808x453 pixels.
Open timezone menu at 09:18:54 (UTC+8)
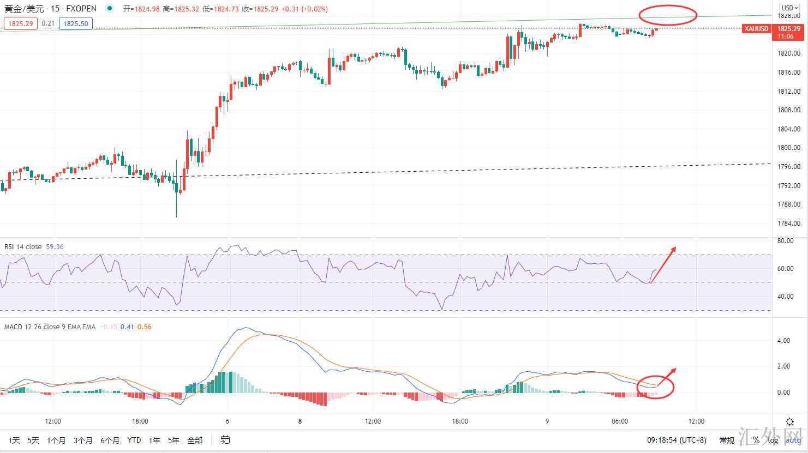pos(677,440)
